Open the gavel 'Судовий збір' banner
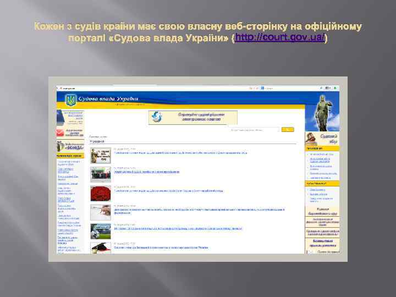 (322, 139)
